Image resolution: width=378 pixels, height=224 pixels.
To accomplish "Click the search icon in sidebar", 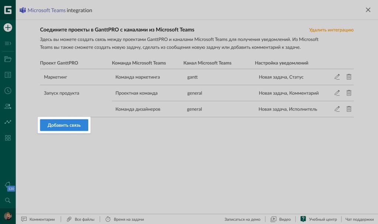I will pos(8,200).
